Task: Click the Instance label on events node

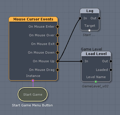Action: coord(33,76)
